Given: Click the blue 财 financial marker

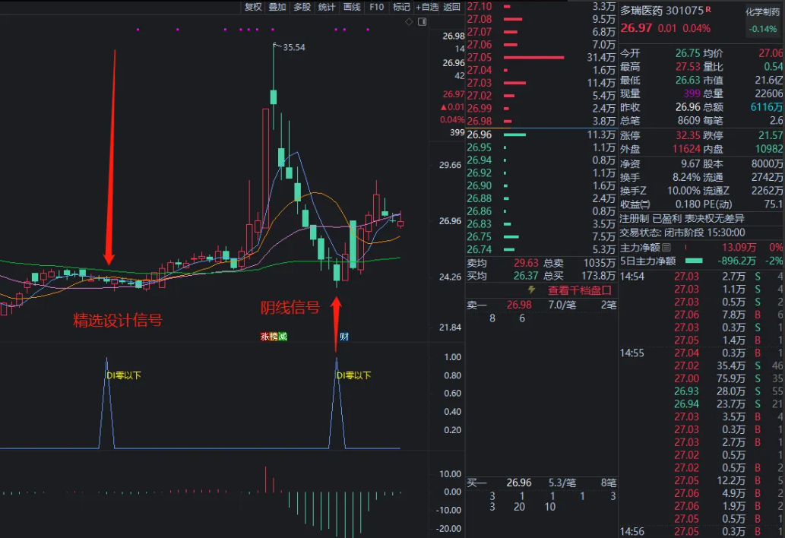Looking at the screenshot, I should point(344,337).
